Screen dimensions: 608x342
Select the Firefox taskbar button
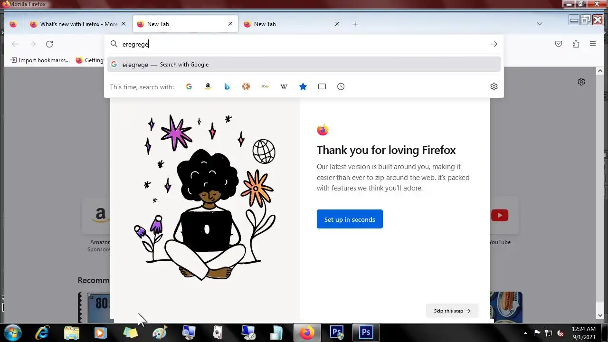pyautogui.click(x=307, y=332)
